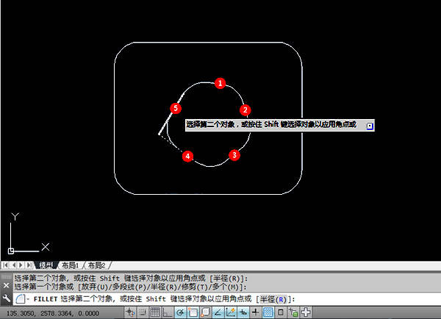Toggle Ortho Mode icon

click(x=168, y=312)
